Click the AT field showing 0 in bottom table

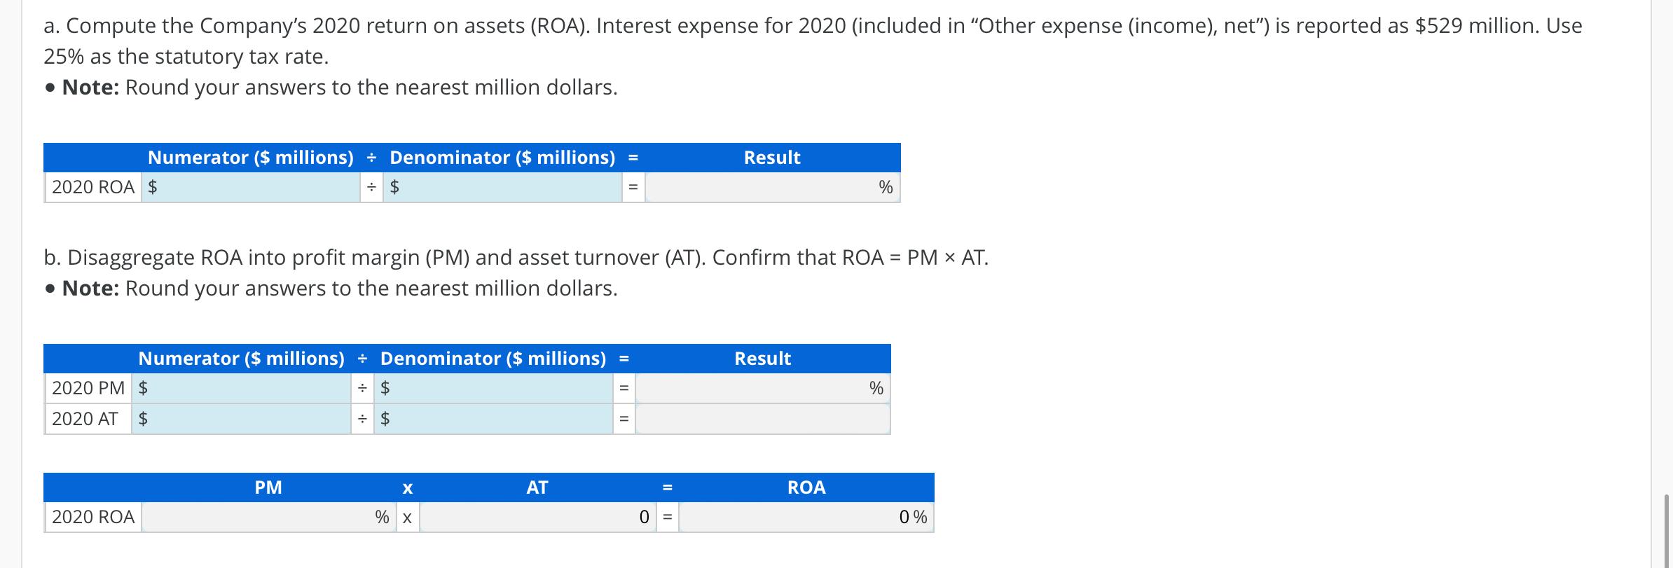tap(536, 518)
